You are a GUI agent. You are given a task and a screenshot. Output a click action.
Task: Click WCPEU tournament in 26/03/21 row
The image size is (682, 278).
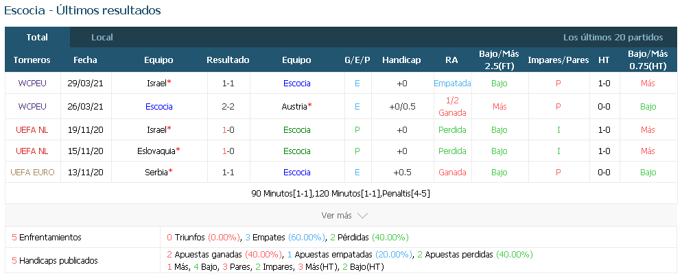point(32,106)
